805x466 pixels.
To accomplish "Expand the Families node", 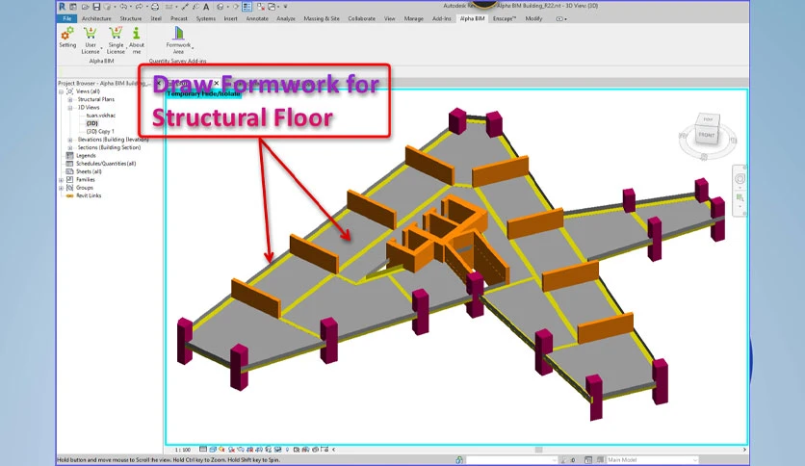I will (x=61, y=180).
